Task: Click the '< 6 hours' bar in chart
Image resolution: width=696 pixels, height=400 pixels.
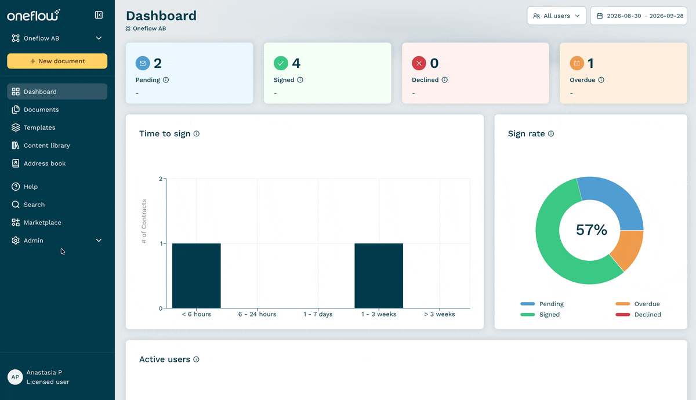Action: [197, 275]
